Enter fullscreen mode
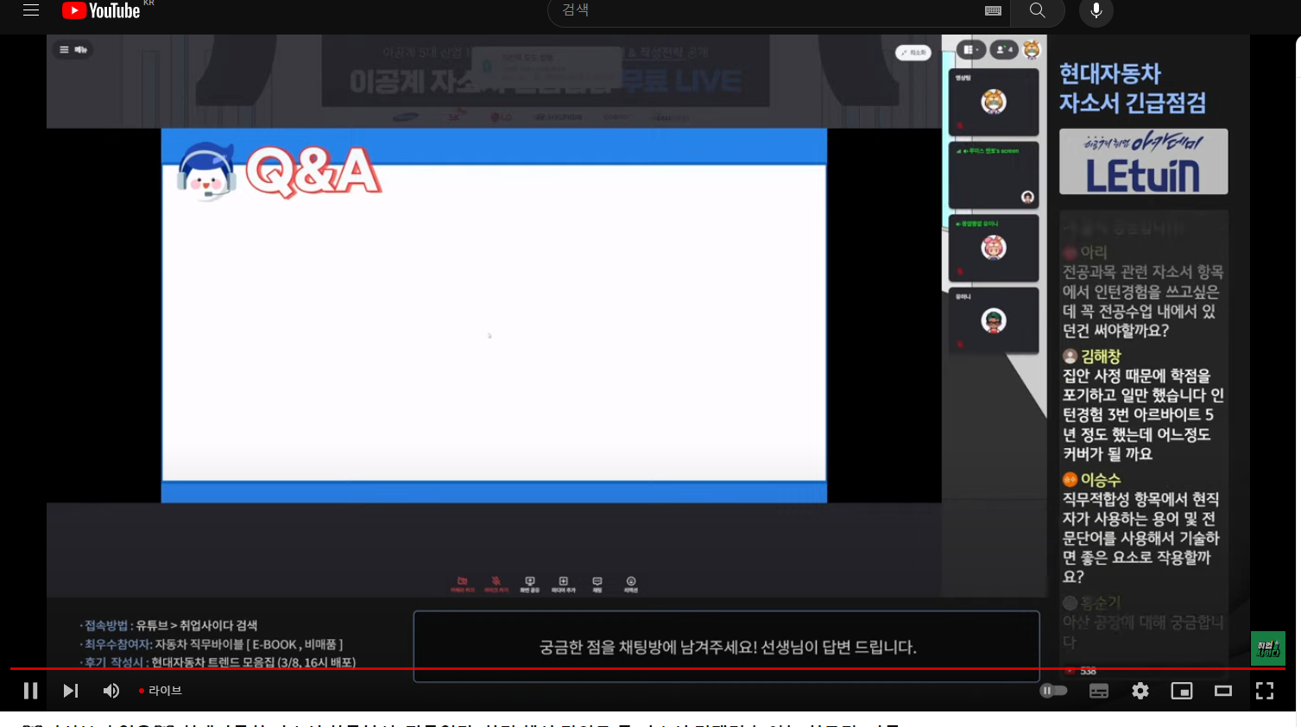This screenshot has width=1301, height=727. click(1265, 691)
